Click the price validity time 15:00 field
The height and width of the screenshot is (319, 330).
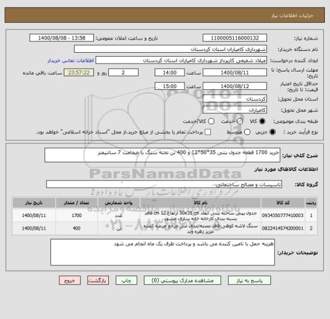pyautogui.click(x=170, y=86)
